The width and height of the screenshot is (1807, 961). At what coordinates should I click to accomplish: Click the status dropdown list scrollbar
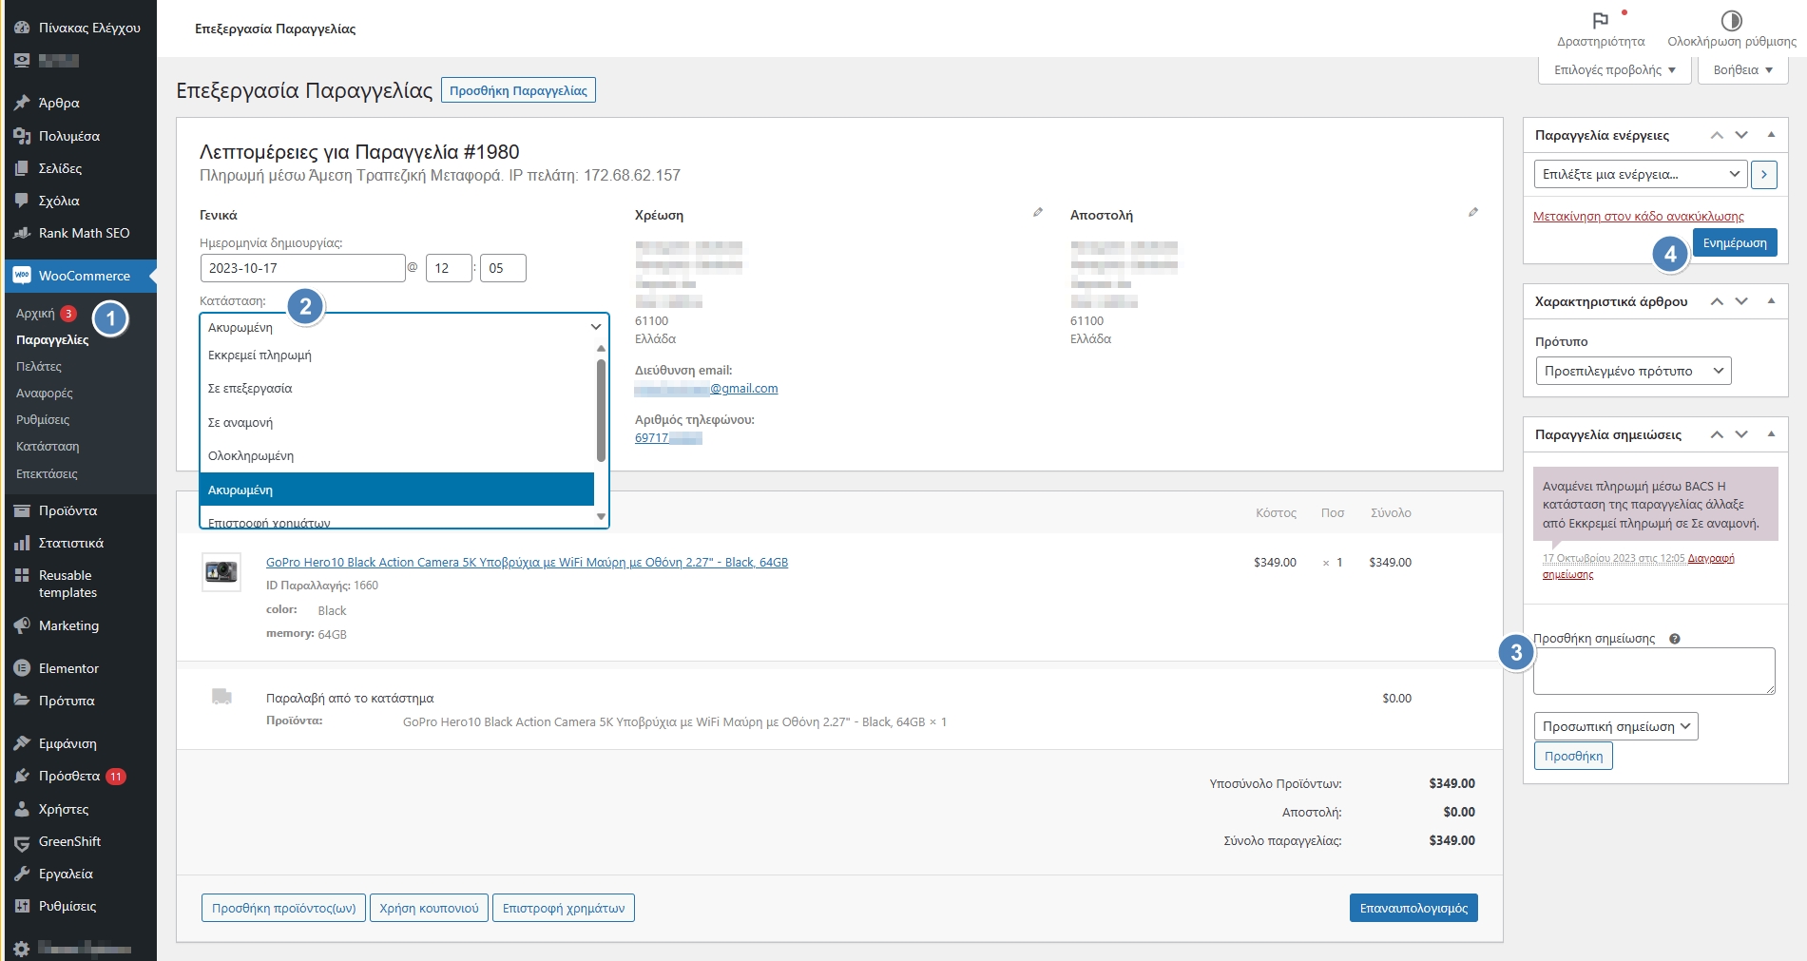click(x=601, y=411)
